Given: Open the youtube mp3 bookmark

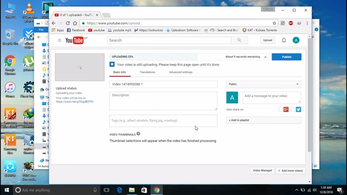Looking at the screenshot, I should pyautogui.click(x=119, y=30).
